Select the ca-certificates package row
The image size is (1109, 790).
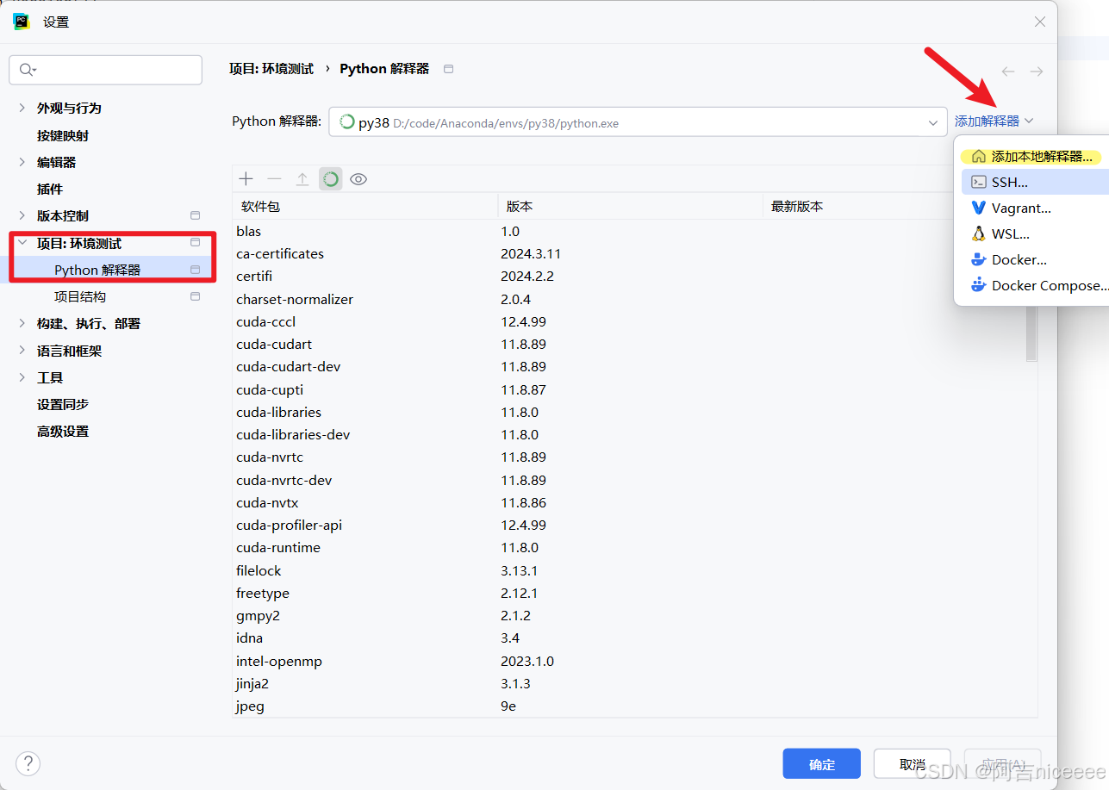coord(628,253)
